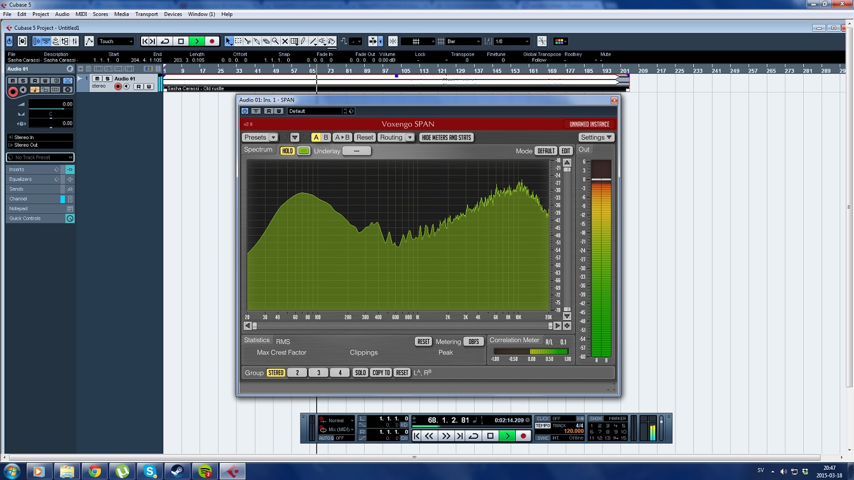Screen dimensions: 854x480
Task: Open the color palette icon in toolbar
Action: tap(560, 41)
